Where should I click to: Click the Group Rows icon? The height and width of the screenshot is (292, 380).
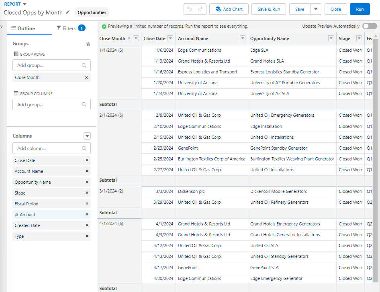pos(16,54)
